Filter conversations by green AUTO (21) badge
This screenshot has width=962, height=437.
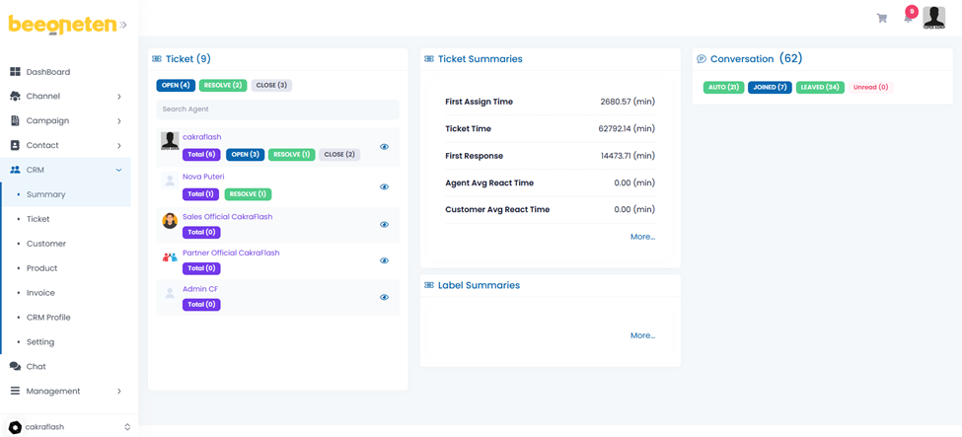point(723,88)
